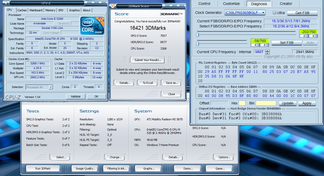The image size is (324, 176).
Task: Switch to the Control tab in SetFSB
Action: tap(204, 4)
